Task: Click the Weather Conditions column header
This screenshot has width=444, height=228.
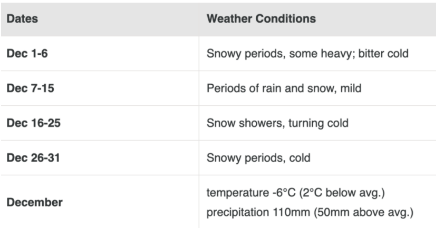Action: pos(317,19)
